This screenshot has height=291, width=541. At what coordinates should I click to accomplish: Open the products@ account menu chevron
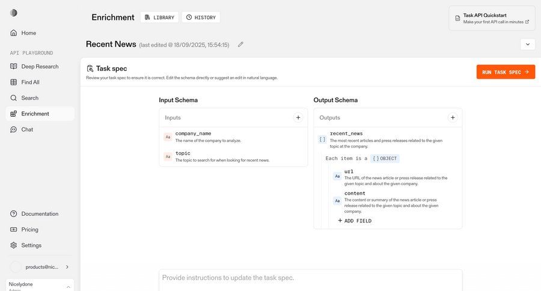67,267
